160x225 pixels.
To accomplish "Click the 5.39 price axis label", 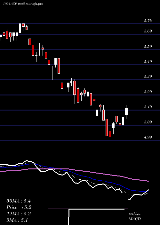I will (x=148, y=76).
